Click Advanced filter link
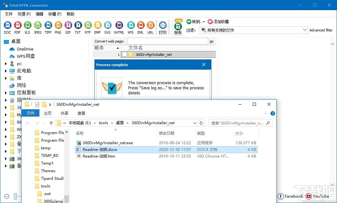This screenshot has width=337, height=203. coord(321,30)
